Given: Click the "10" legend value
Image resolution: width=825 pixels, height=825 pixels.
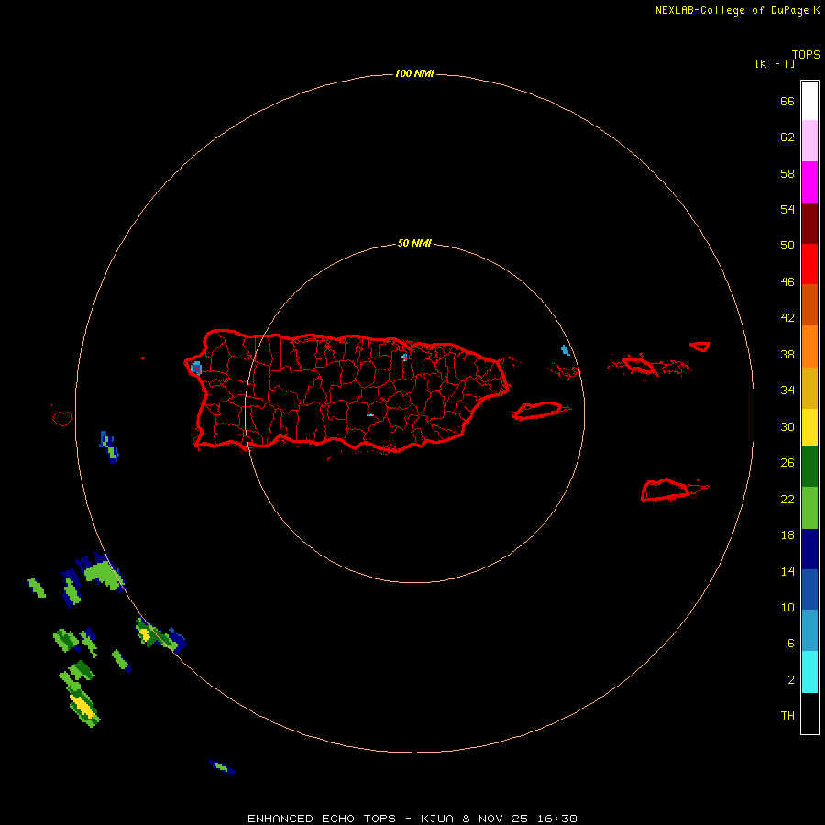Looking at the screenshot, I should click(787, 608).
